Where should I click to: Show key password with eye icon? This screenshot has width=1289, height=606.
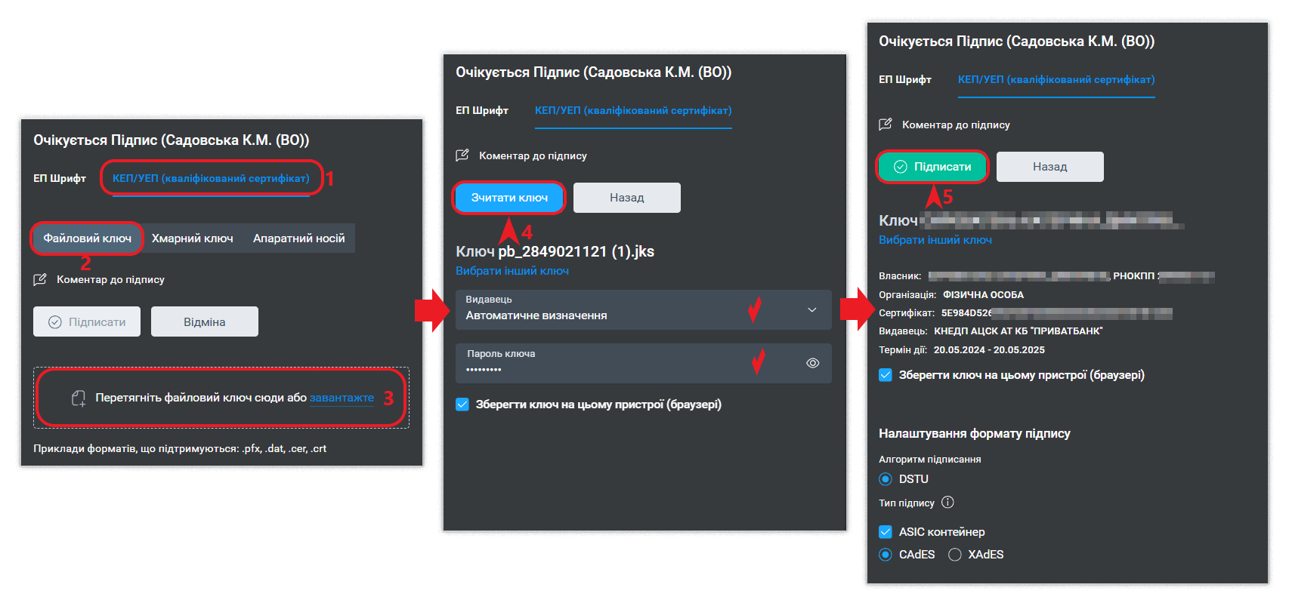[812, 363]
